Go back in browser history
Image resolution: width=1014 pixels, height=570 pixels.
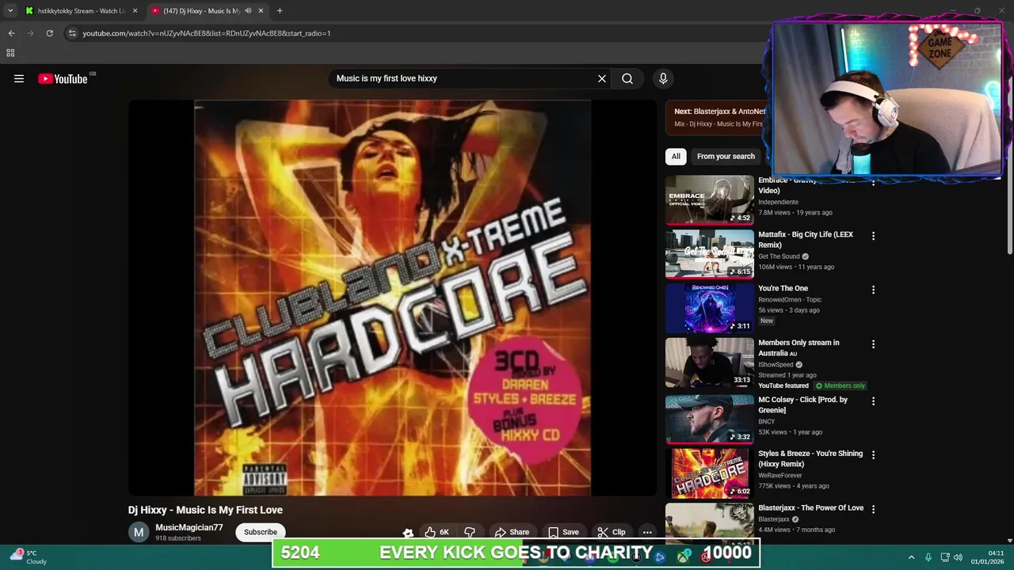point(11,33)
